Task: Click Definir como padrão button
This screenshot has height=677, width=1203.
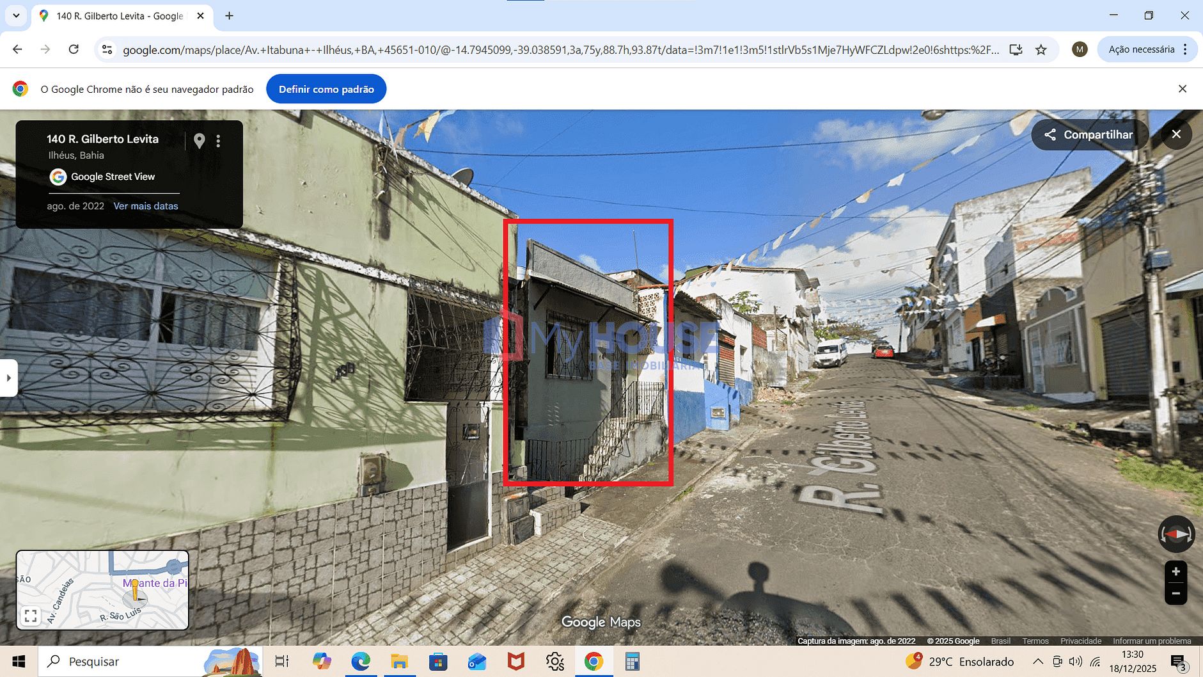Action: tap(326, 89)
